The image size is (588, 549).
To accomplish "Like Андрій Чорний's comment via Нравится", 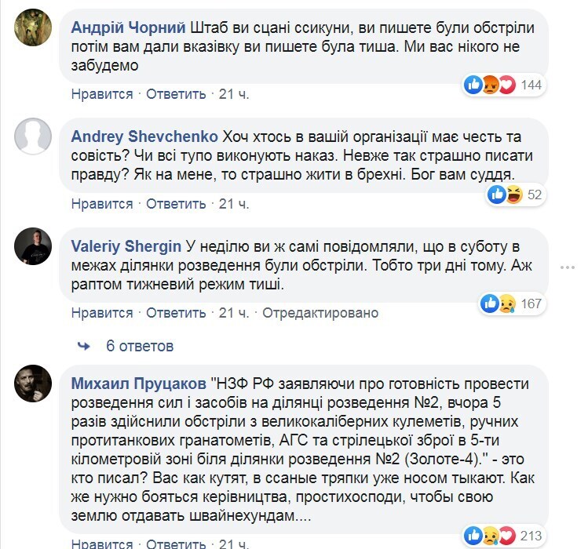I will (x=102, y=94).
